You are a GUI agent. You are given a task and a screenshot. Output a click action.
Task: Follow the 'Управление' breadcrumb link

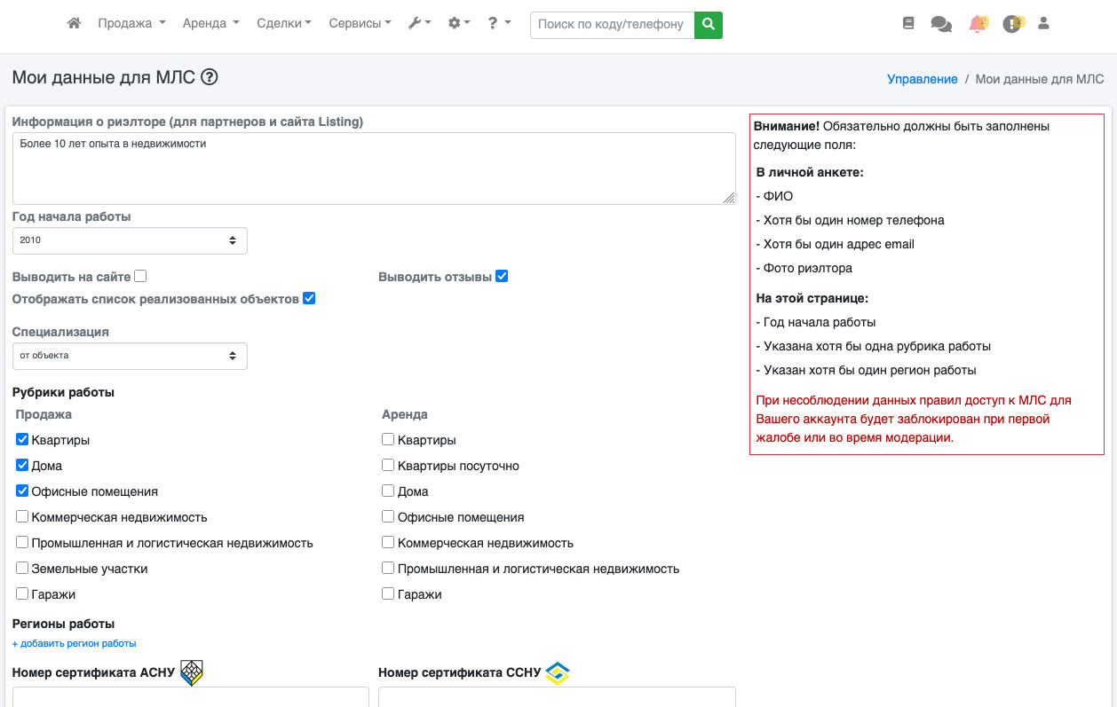[x=922, y=79]
